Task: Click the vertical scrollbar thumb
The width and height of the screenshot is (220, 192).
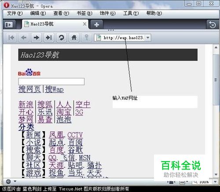Action: pos(216,80)
